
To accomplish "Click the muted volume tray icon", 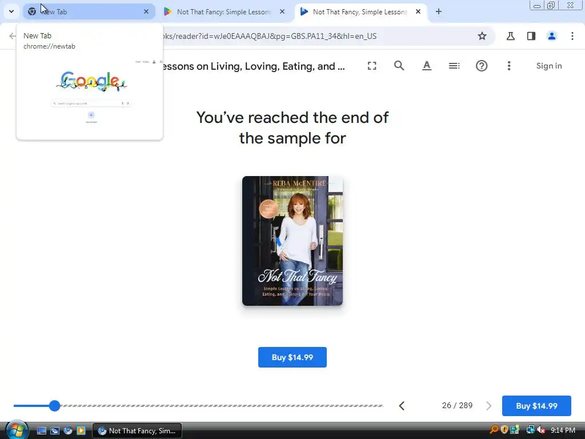I will coord(541,430).
